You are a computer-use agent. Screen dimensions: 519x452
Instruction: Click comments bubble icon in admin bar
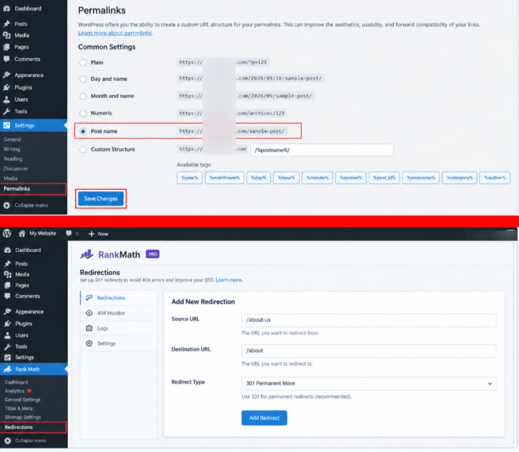pyautogui.click(x=69, y=233)
